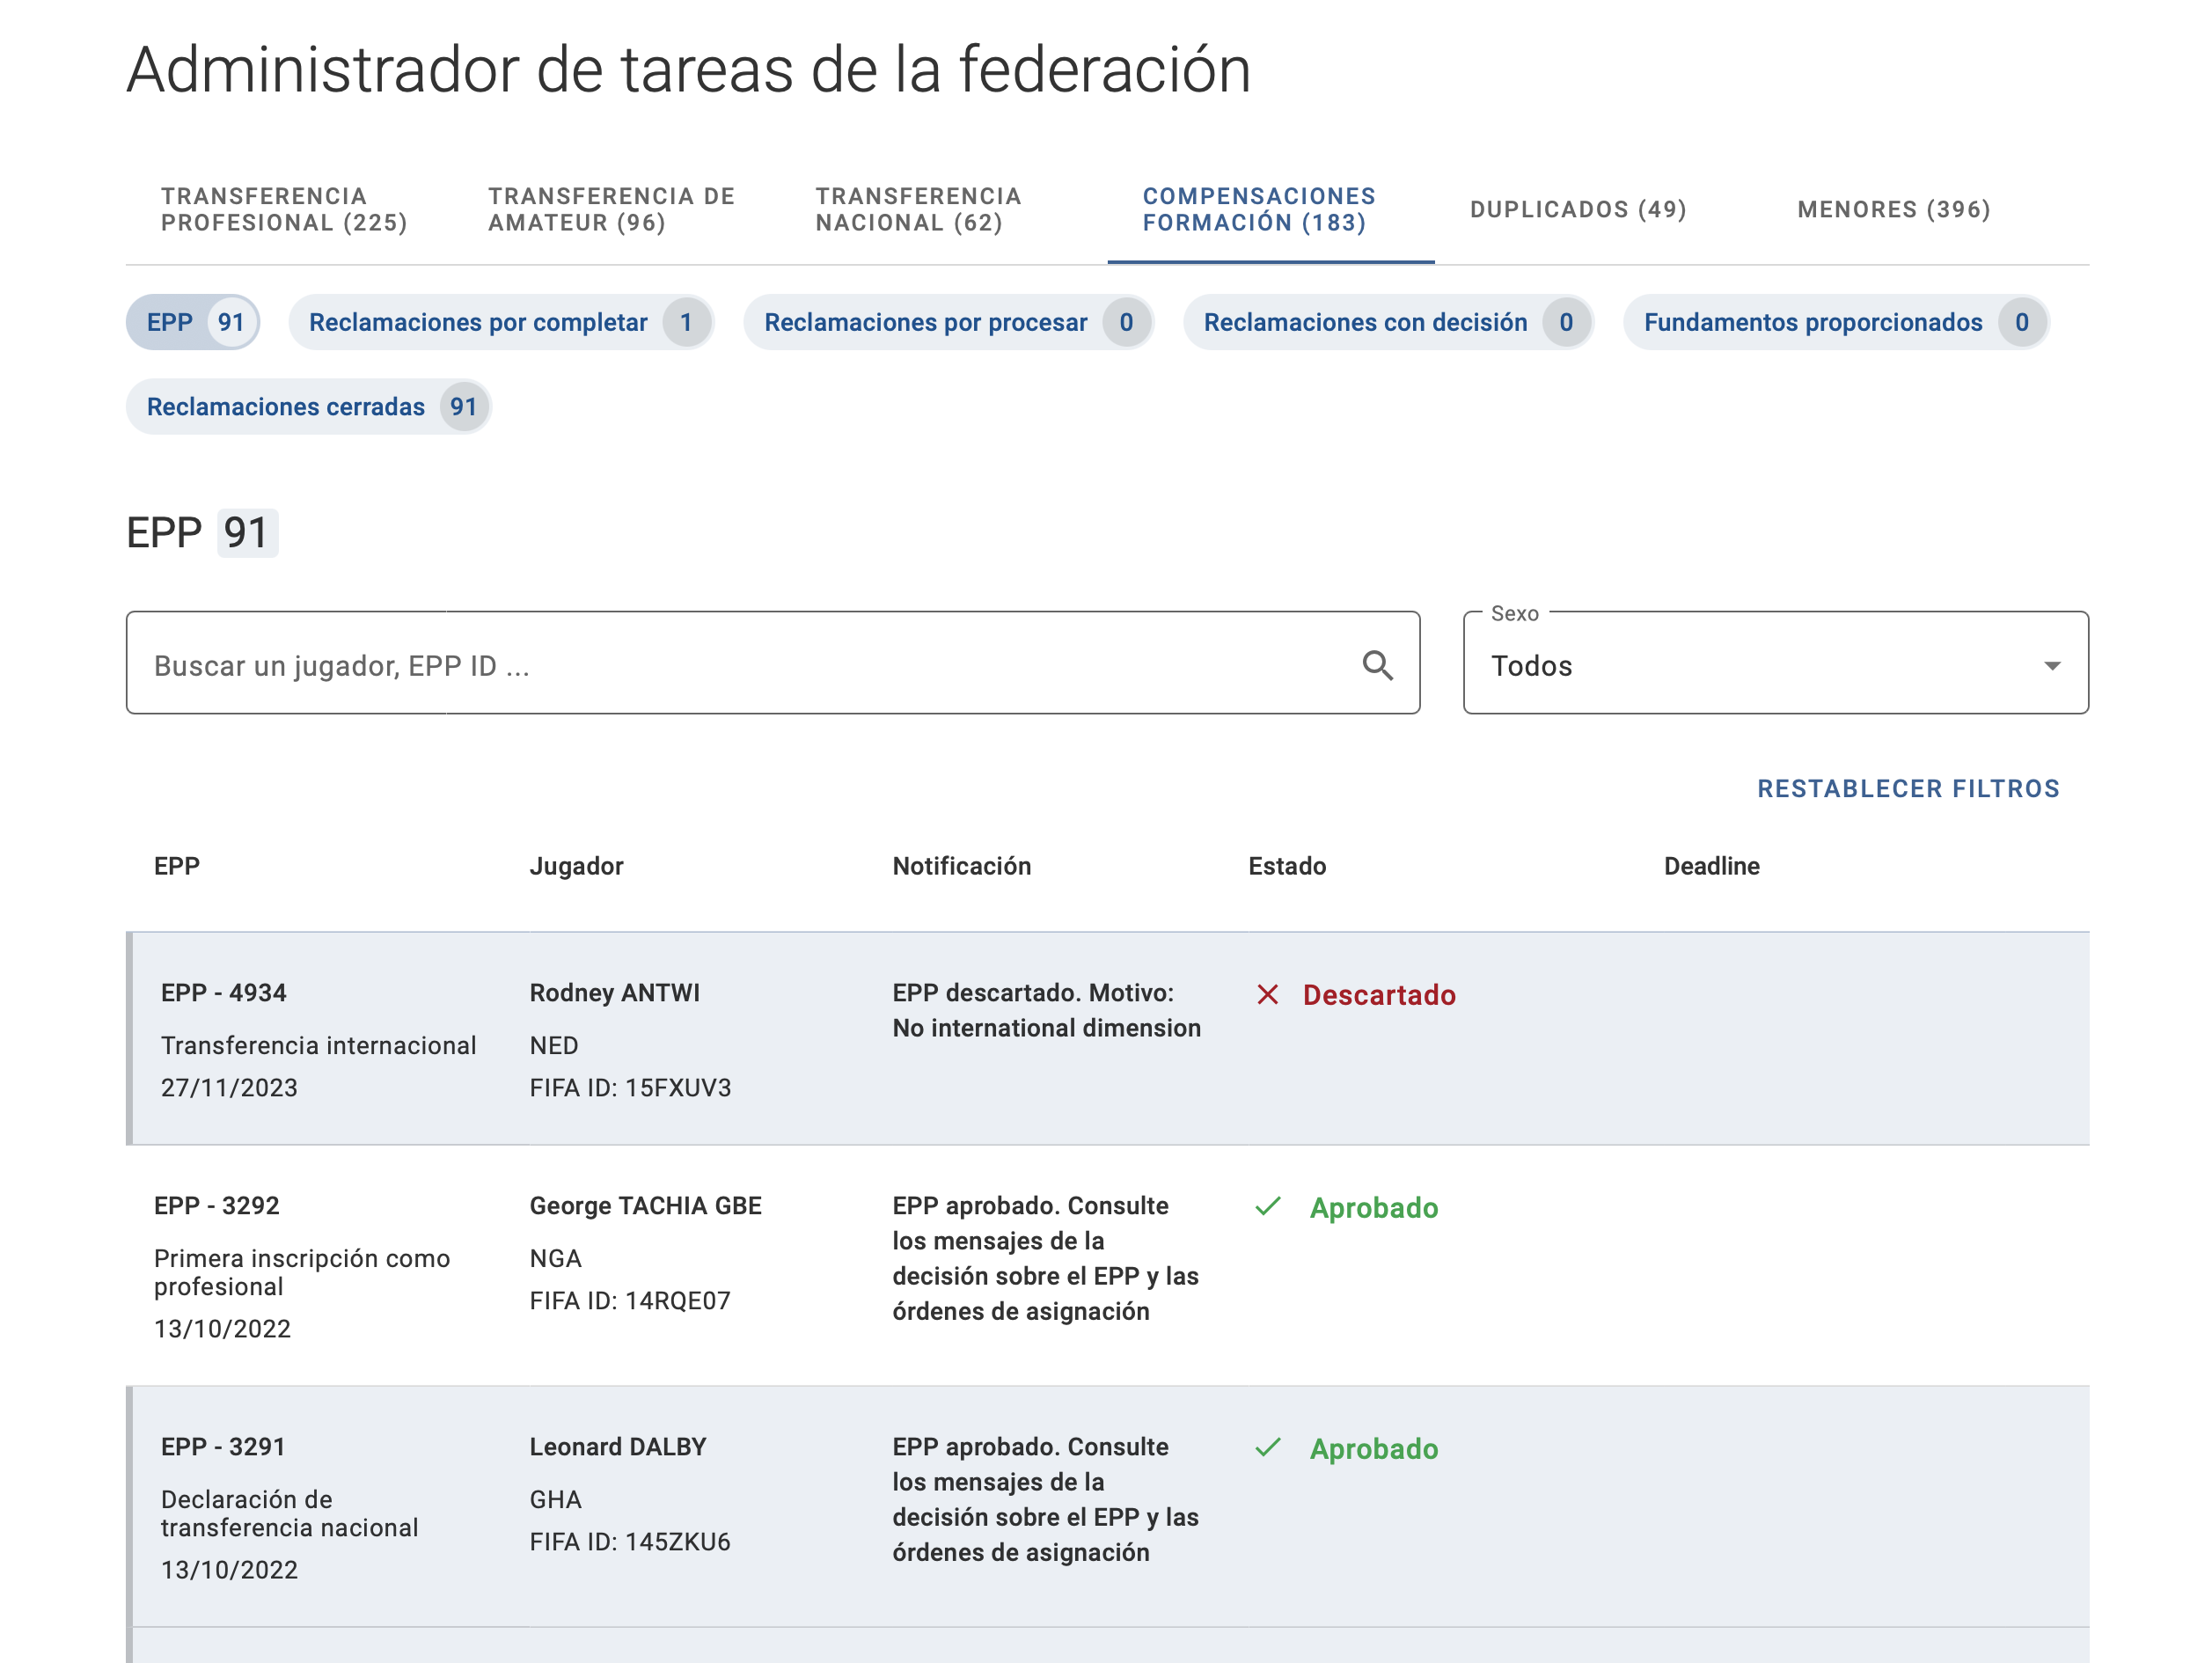Click player name Rodney ANTWI

pyautogui.click(x=614, y=993)
